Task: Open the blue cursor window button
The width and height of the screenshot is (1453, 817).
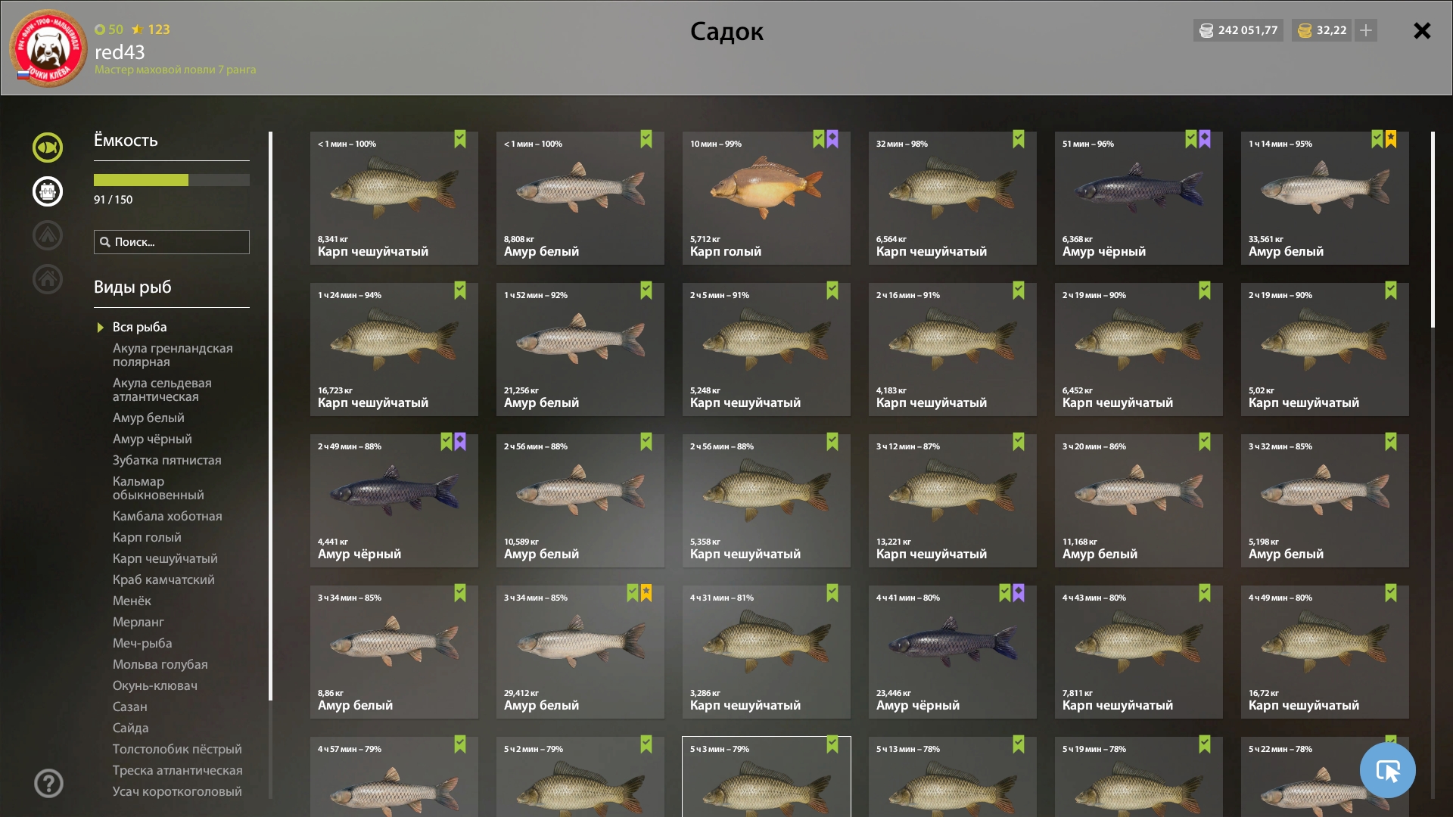Action: pyautogui.click(x=1387, y=770)
